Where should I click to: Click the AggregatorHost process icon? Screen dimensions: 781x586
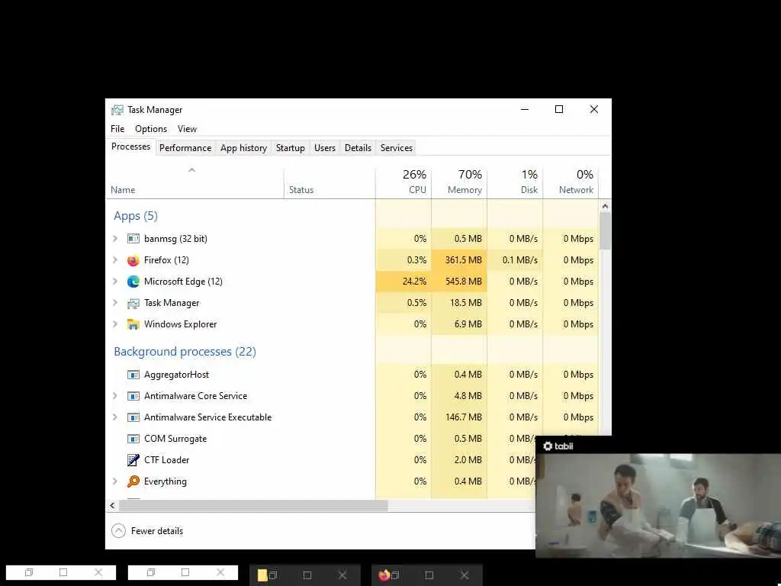[133, 375]
